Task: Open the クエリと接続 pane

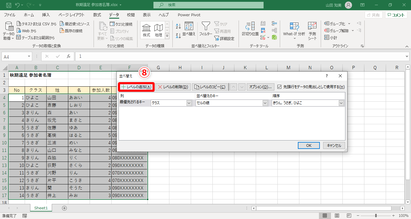Action: point(121,24)
